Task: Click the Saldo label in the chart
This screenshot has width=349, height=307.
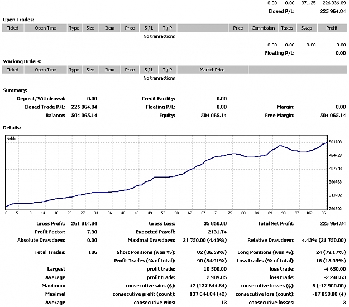Action: coord(11,138)
